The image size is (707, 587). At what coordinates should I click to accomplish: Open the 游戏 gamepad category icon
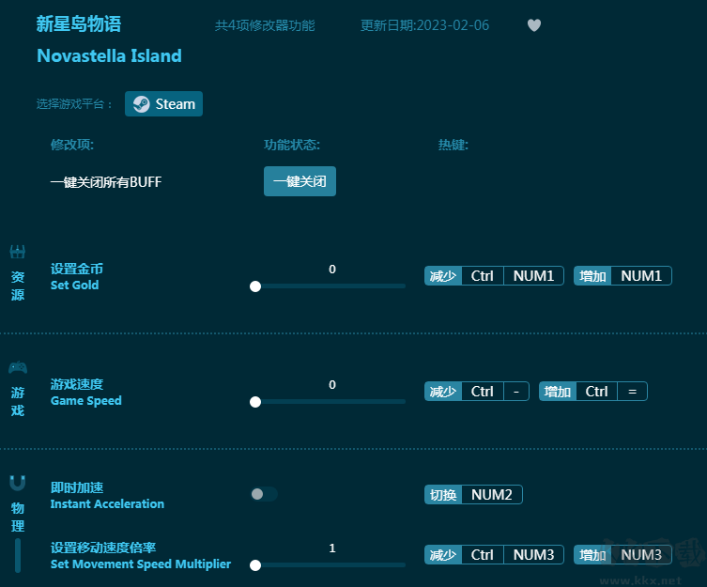pos(18,367)
